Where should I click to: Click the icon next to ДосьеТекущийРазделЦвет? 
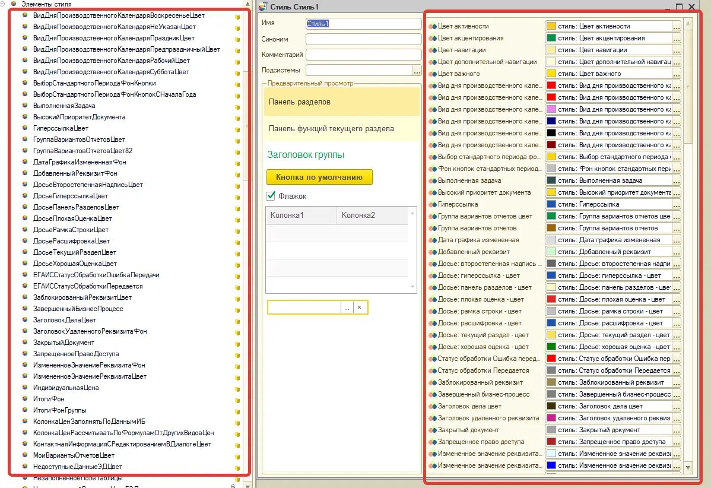point(24,252)
